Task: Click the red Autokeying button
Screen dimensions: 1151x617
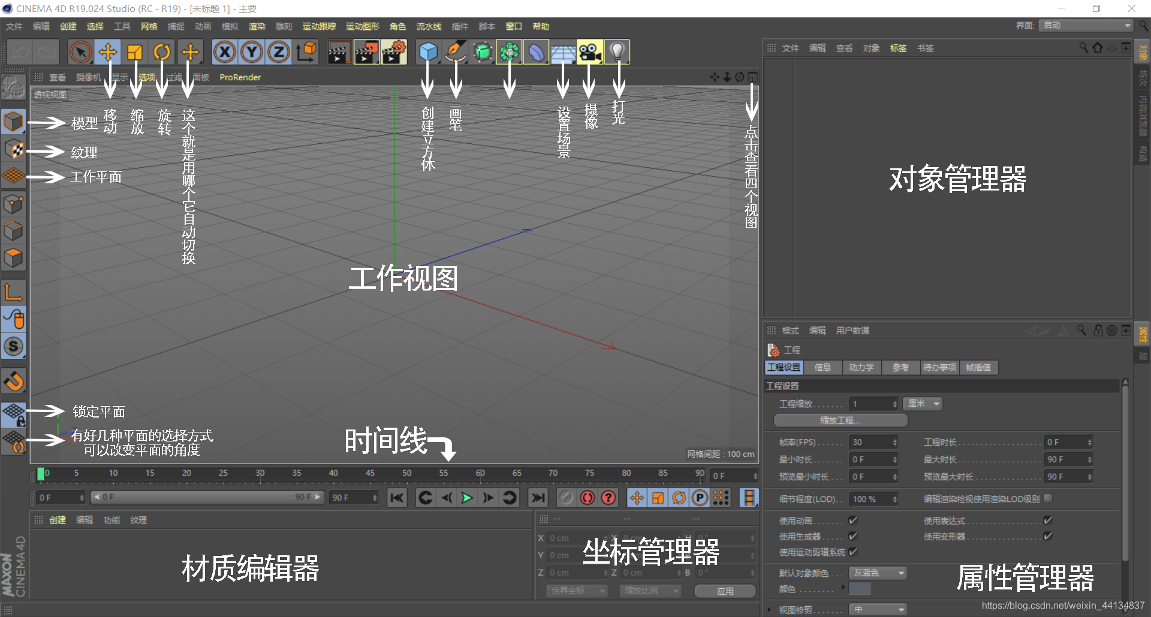Action: 587,498
